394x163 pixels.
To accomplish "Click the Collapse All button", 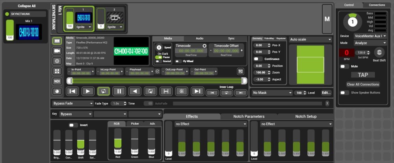I will pos(26,6).
